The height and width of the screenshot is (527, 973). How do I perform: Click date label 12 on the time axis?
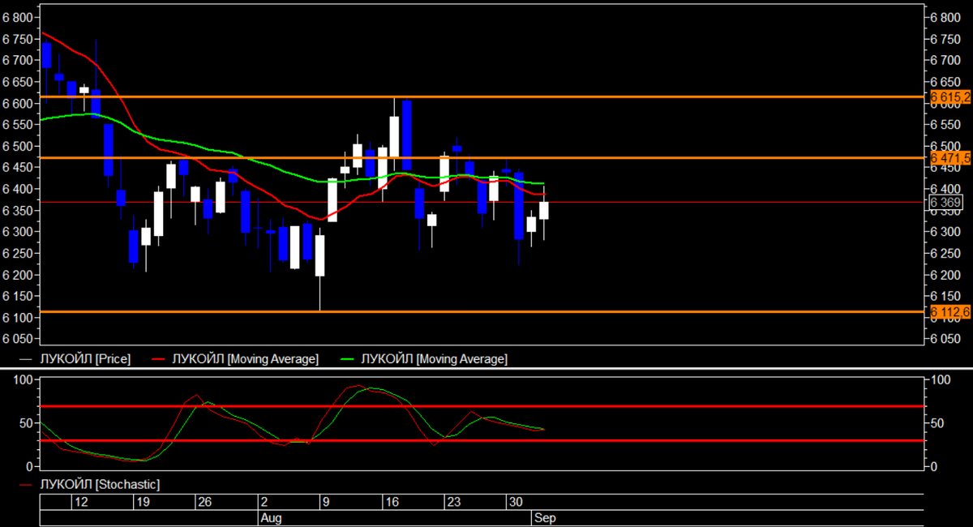[81, 502]
